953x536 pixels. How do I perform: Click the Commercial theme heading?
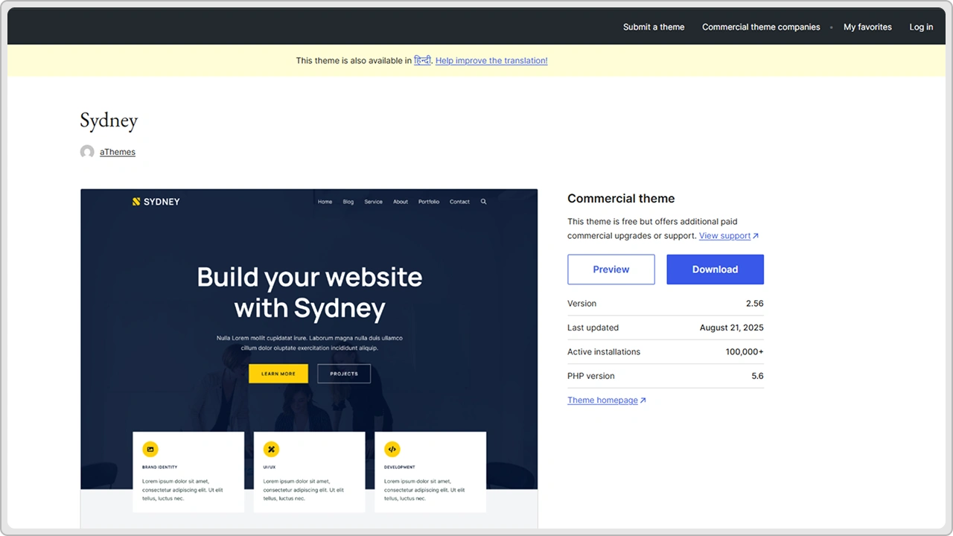[x=621, y=199]
